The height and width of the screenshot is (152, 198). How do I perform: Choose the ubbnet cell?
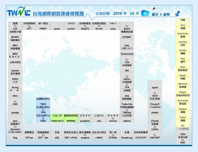tap(127, 118)
